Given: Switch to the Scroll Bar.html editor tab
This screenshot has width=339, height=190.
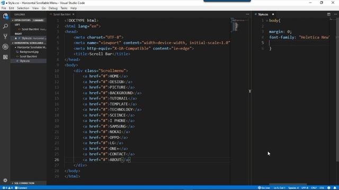Looking at the screenshot, I should coord(62,14).
